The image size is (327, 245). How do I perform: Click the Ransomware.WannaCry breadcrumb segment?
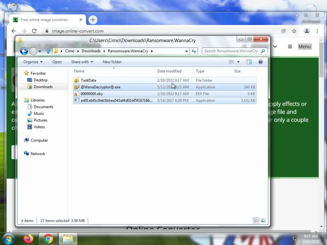coord(128,51)
